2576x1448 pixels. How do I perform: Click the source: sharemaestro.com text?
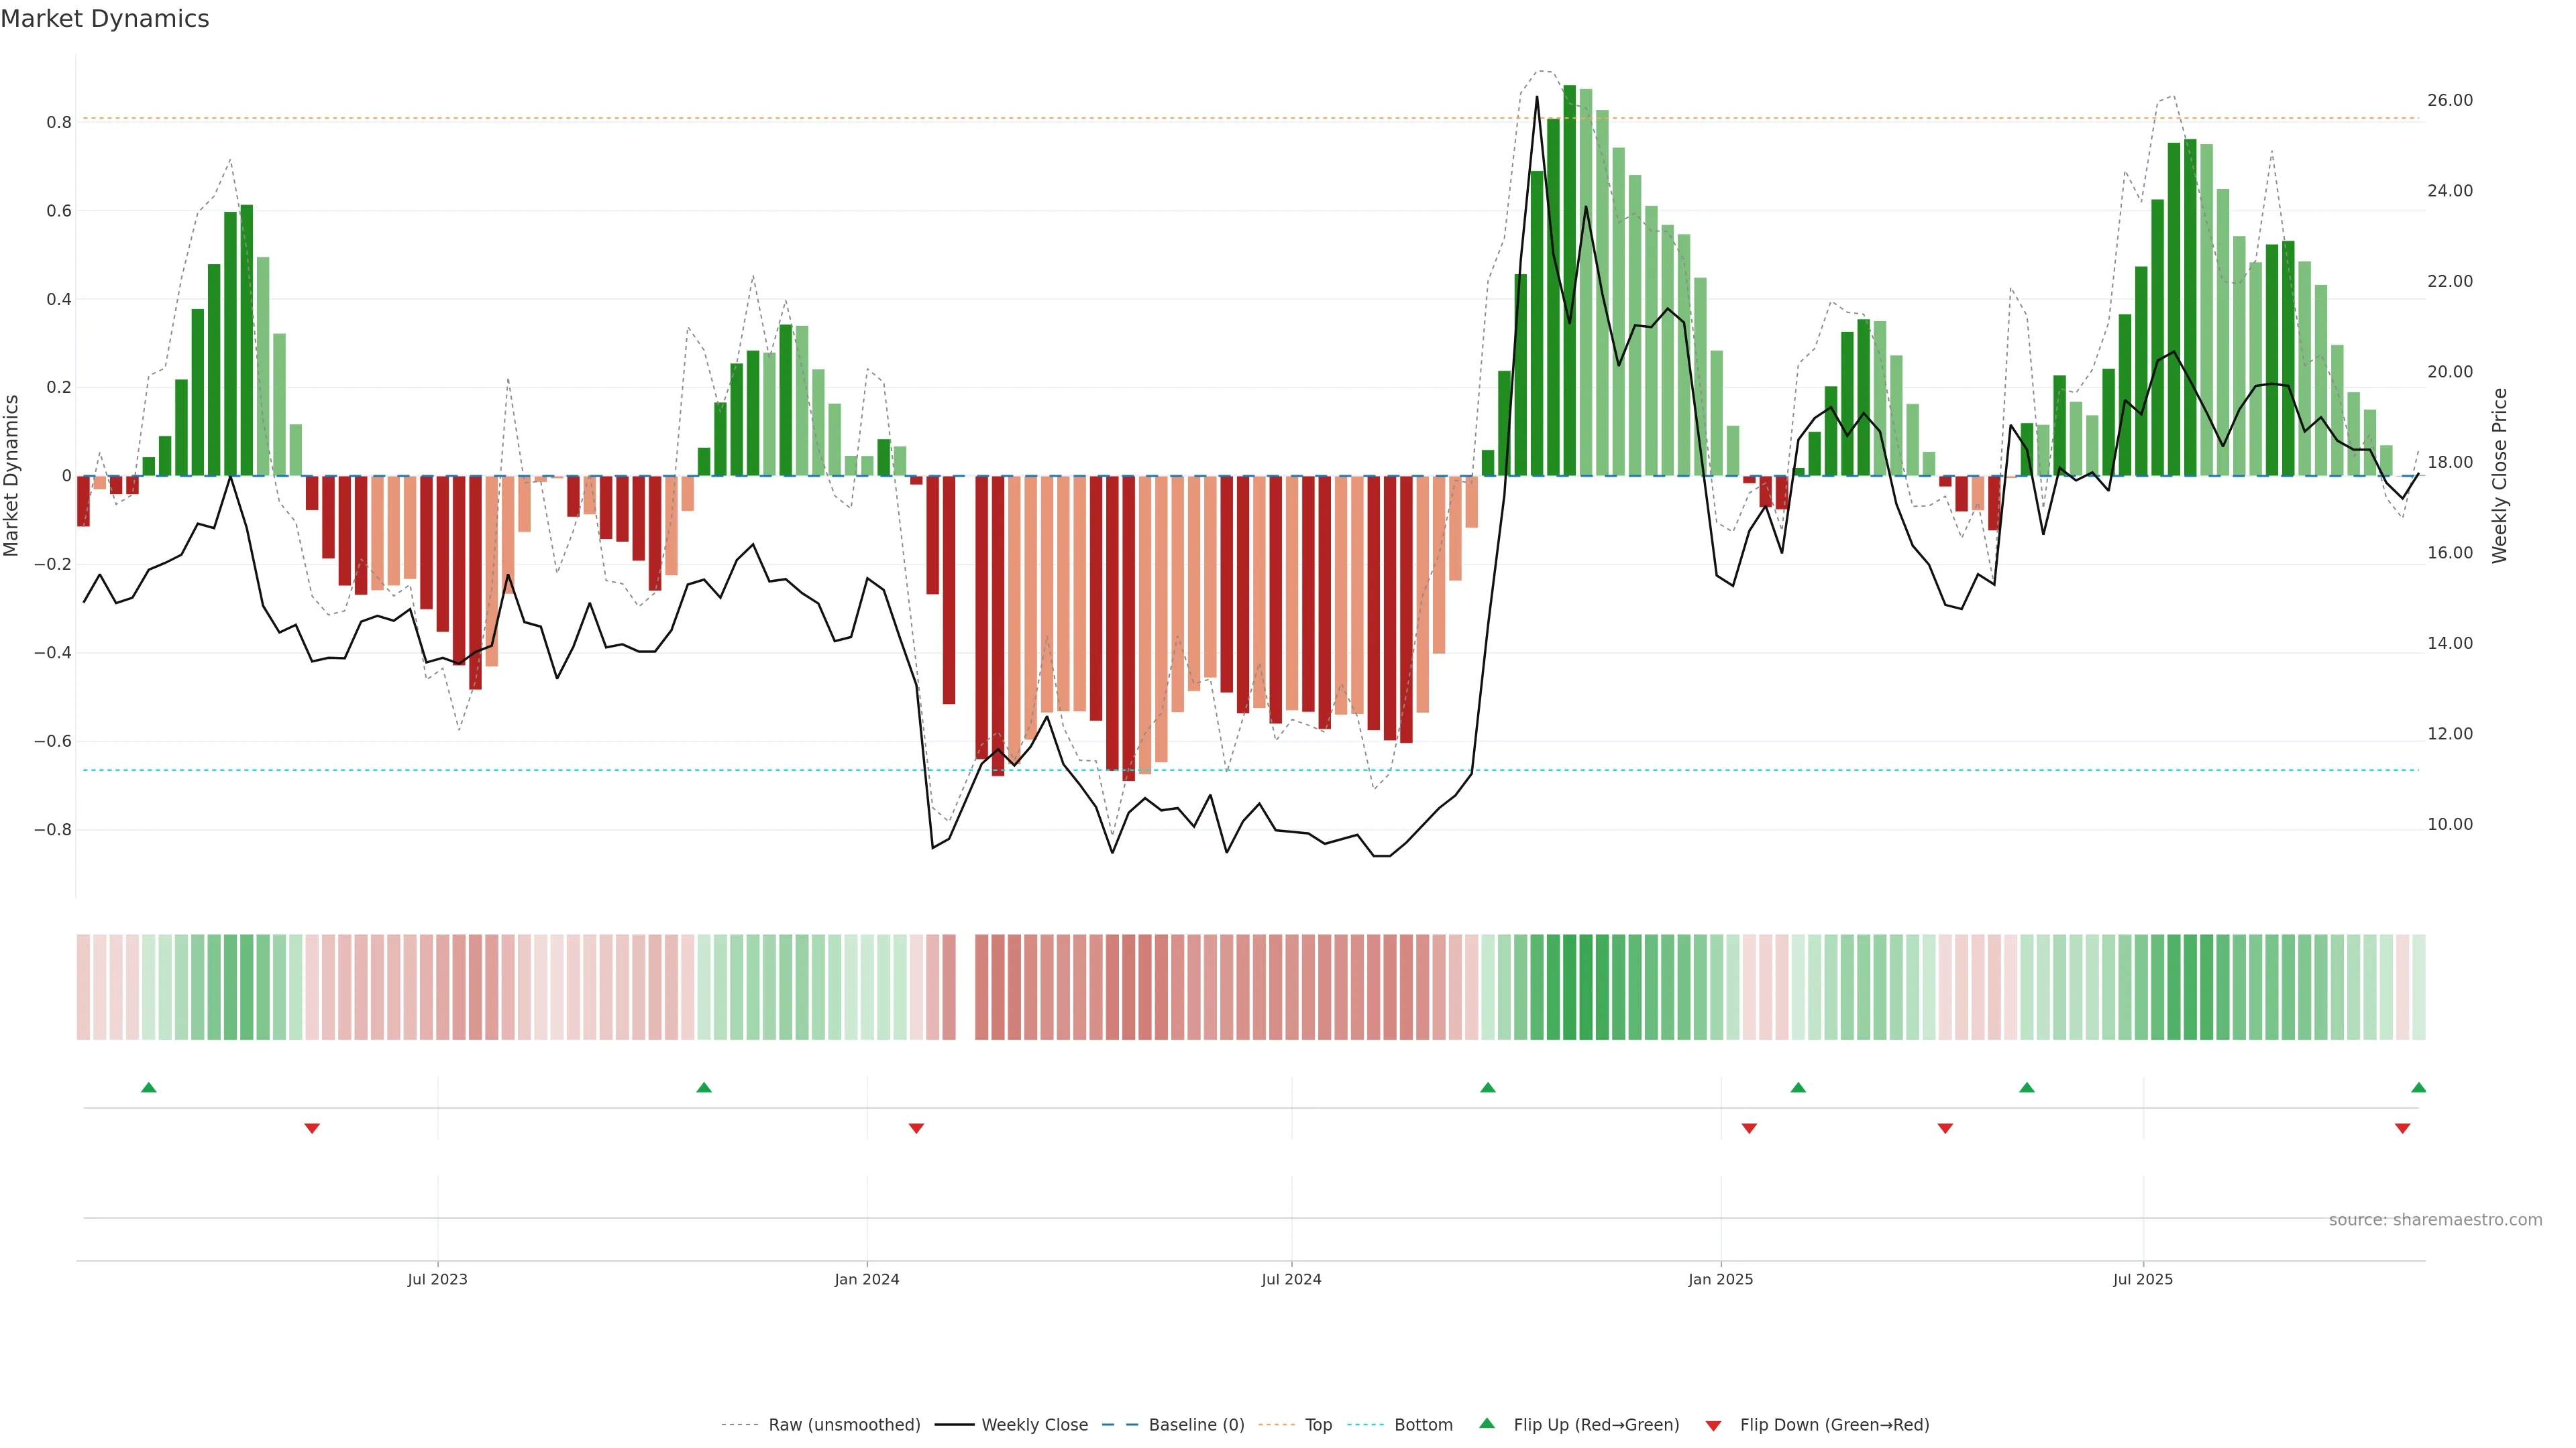pyautogui.click(x=2435, y=1220)
